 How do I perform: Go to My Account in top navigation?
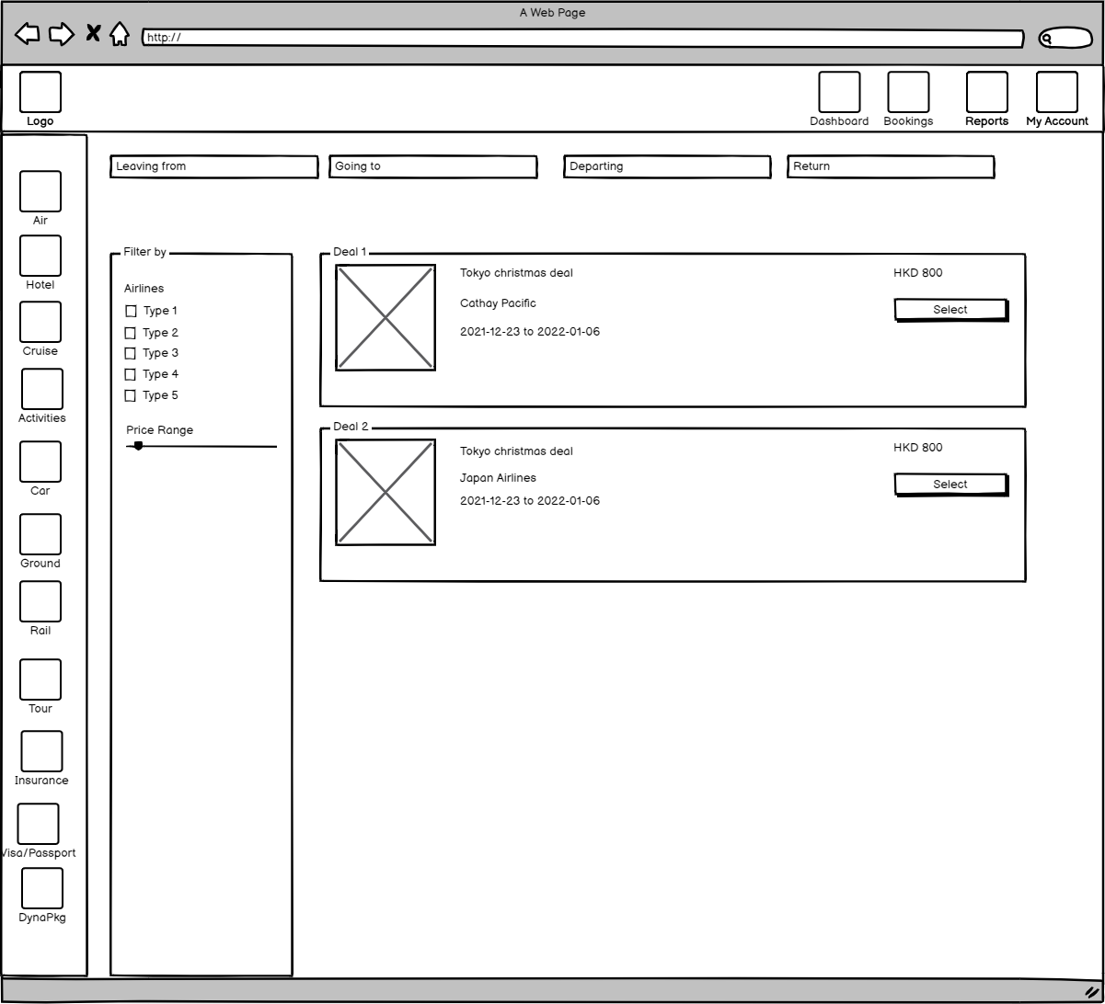point(1056,93)
